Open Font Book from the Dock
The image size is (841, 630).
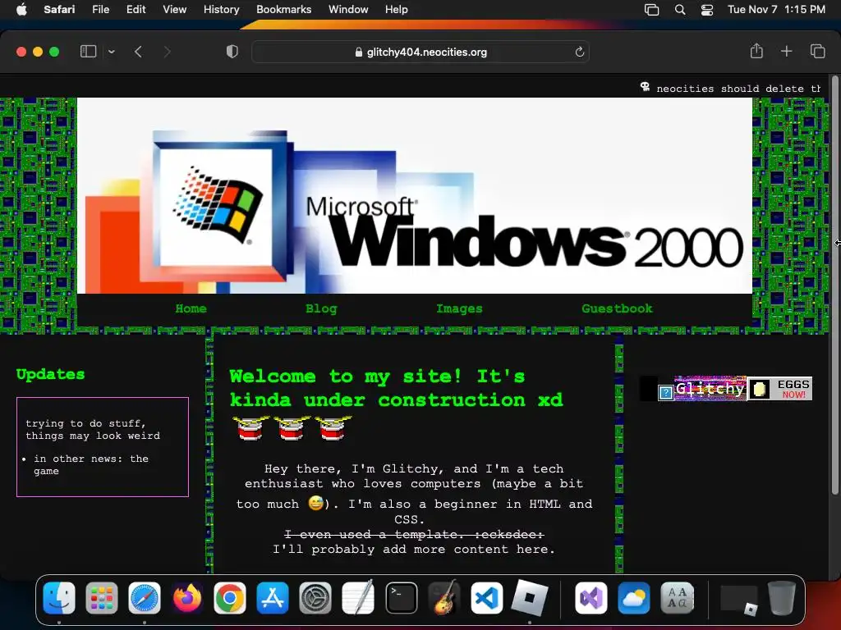(677, 598)
